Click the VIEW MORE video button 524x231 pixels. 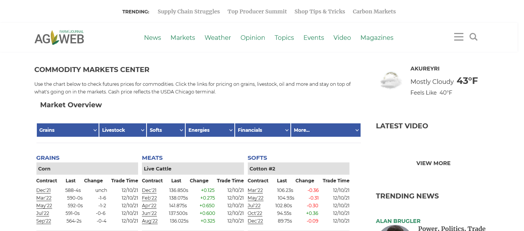point(433,163)
